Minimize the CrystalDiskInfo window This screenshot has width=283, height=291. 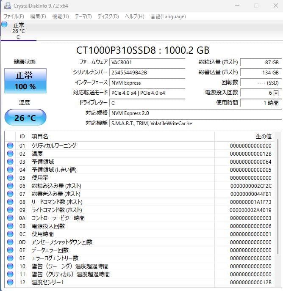pyautogui.click(x=237, y=5)
